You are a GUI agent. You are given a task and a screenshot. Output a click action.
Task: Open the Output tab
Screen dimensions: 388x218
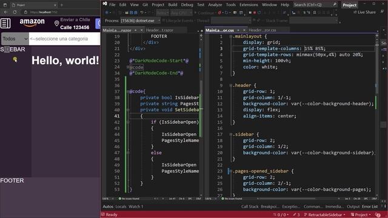(x=353, y=206)
